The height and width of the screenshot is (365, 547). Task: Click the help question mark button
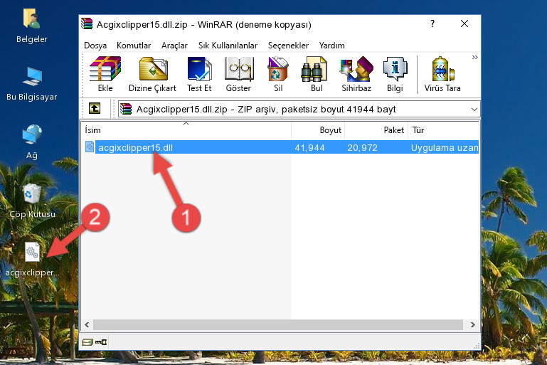432,23
